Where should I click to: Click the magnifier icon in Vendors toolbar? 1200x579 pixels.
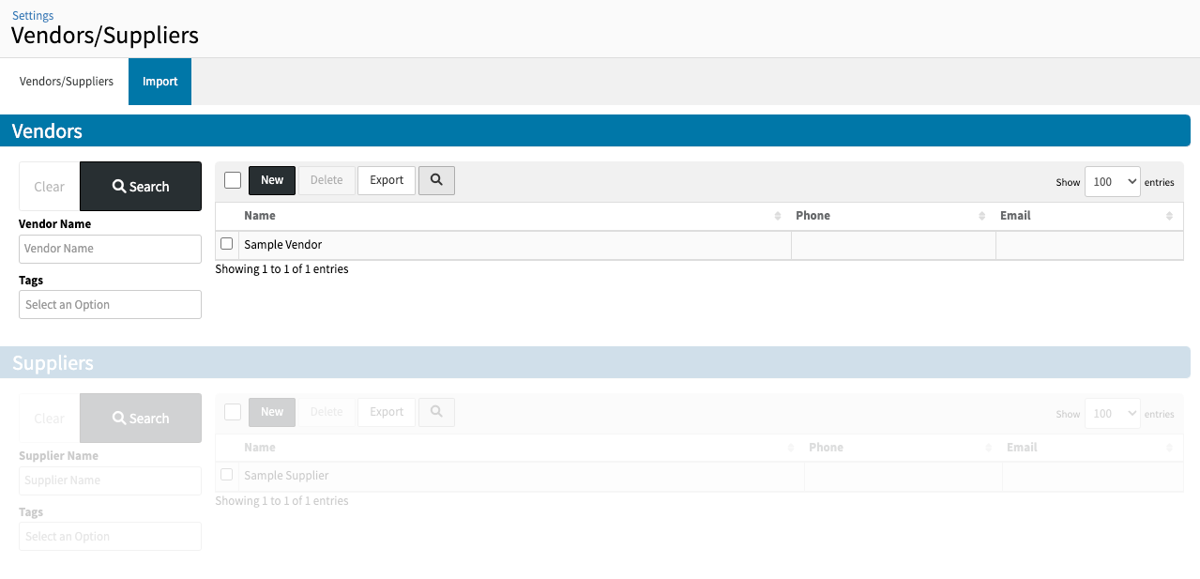pyautogui.click(x=436, y=180)
